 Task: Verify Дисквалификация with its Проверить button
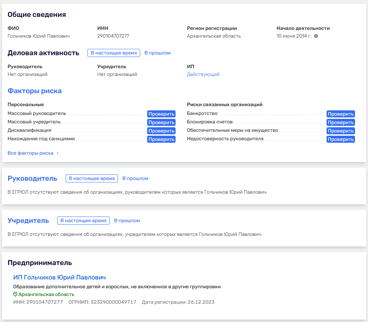coord(161,130)
